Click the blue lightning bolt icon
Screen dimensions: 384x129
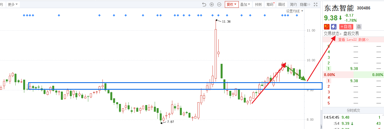(x=334, y=26)
